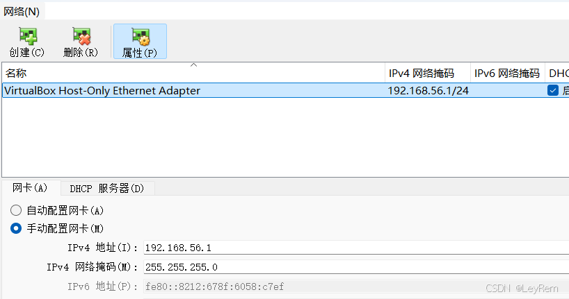Viewport: 569px width, 299px height.
Task: Click the Remove network adapter icon
Action: 81,36
